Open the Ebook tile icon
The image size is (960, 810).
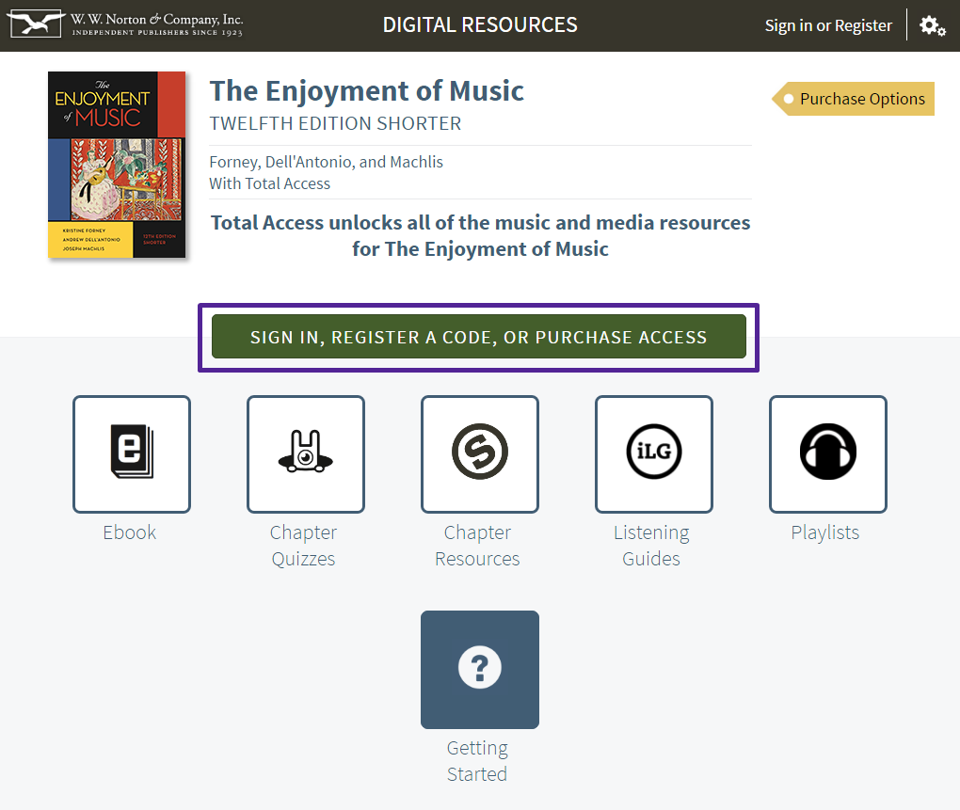pos(132,454)
